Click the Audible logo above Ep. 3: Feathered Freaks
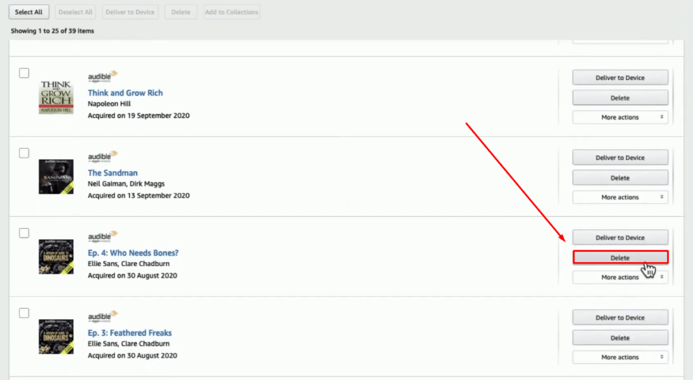The width and height of the screenshot is (693, 380). (x=103, y=316)
